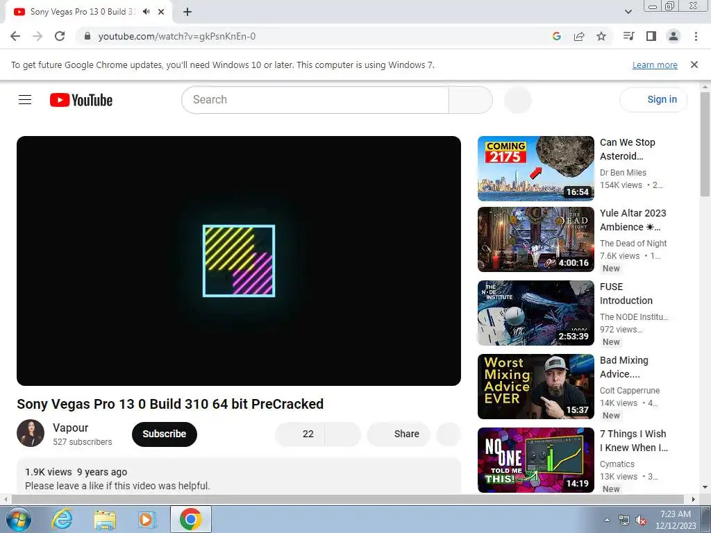Subscribe to the Vapour channel

[164, 434]
